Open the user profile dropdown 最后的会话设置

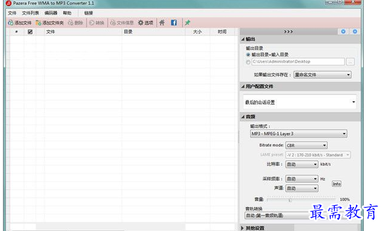click(x=299, y=102)
